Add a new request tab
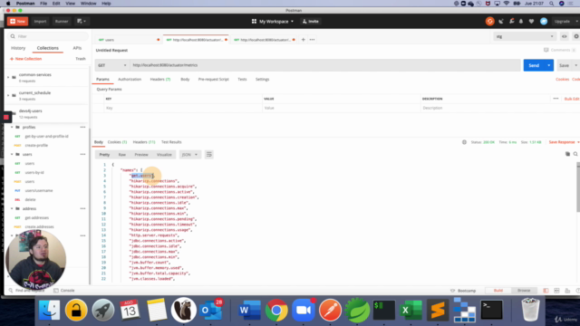 coord(303,40)
